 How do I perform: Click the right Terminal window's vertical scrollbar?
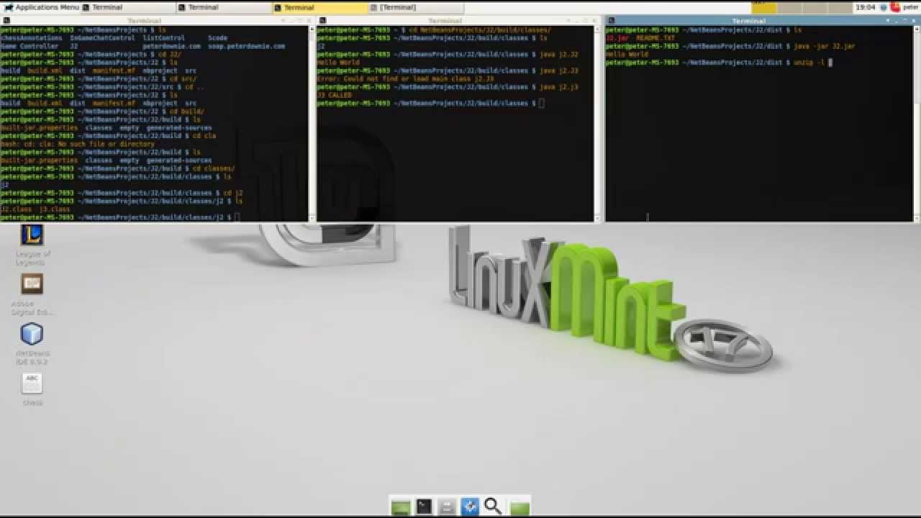click(916, 122)
